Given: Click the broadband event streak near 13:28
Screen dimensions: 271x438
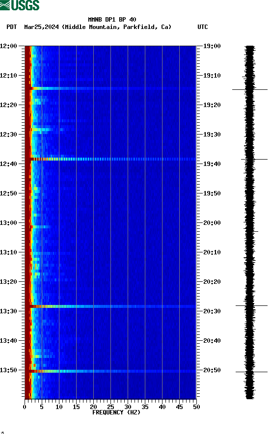Looking at the screenshot, I should (110, 306).
